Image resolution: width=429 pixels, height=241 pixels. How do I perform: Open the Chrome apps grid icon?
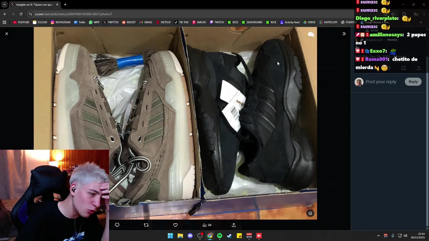(4, 22)
